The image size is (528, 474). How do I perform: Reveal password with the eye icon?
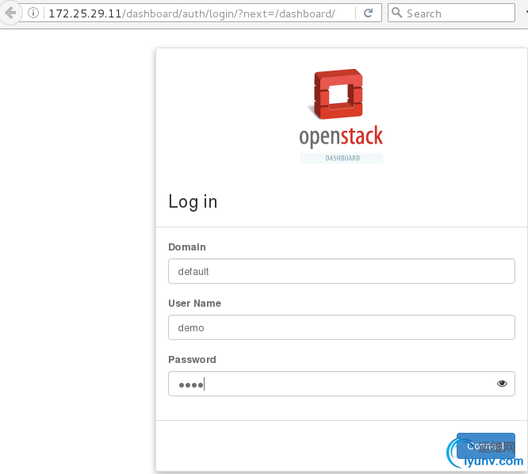(502, 384)
